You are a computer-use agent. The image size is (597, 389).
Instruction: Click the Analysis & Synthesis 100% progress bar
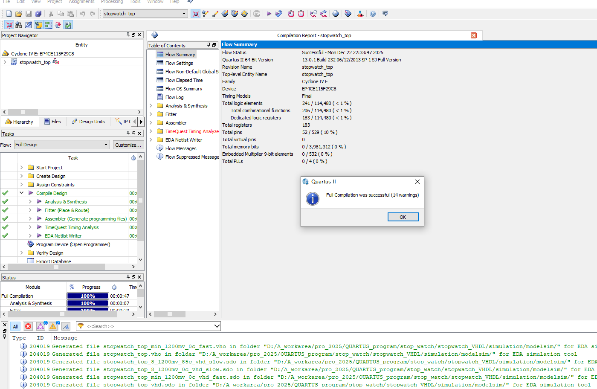[87, 303]
